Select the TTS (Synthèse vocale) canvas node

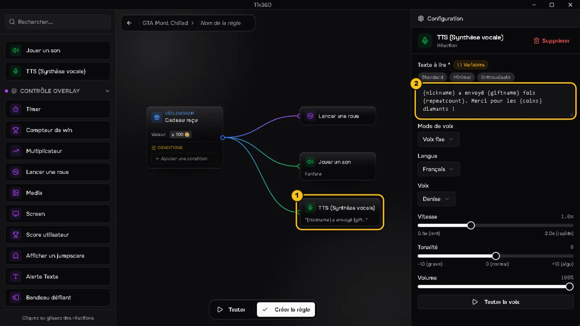pos(340,213)
